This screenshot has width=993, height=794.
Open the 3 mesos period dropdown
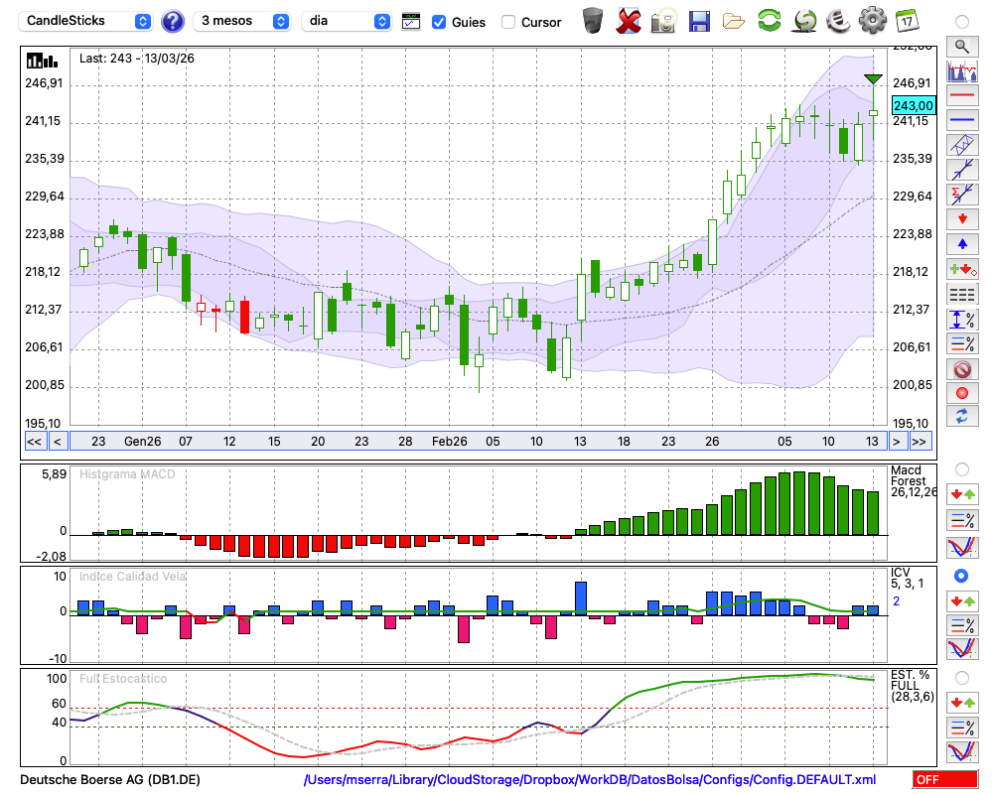(243, 21)
